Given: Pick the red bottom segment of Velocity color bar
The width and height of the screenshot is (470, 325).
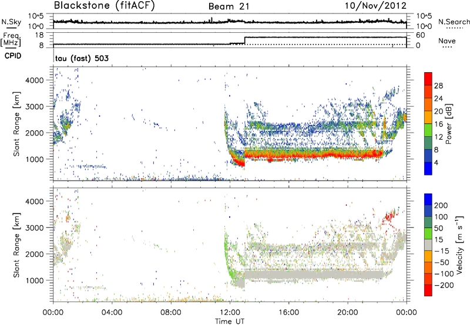Looking at the screenshot, I should [x=428, y=290].
